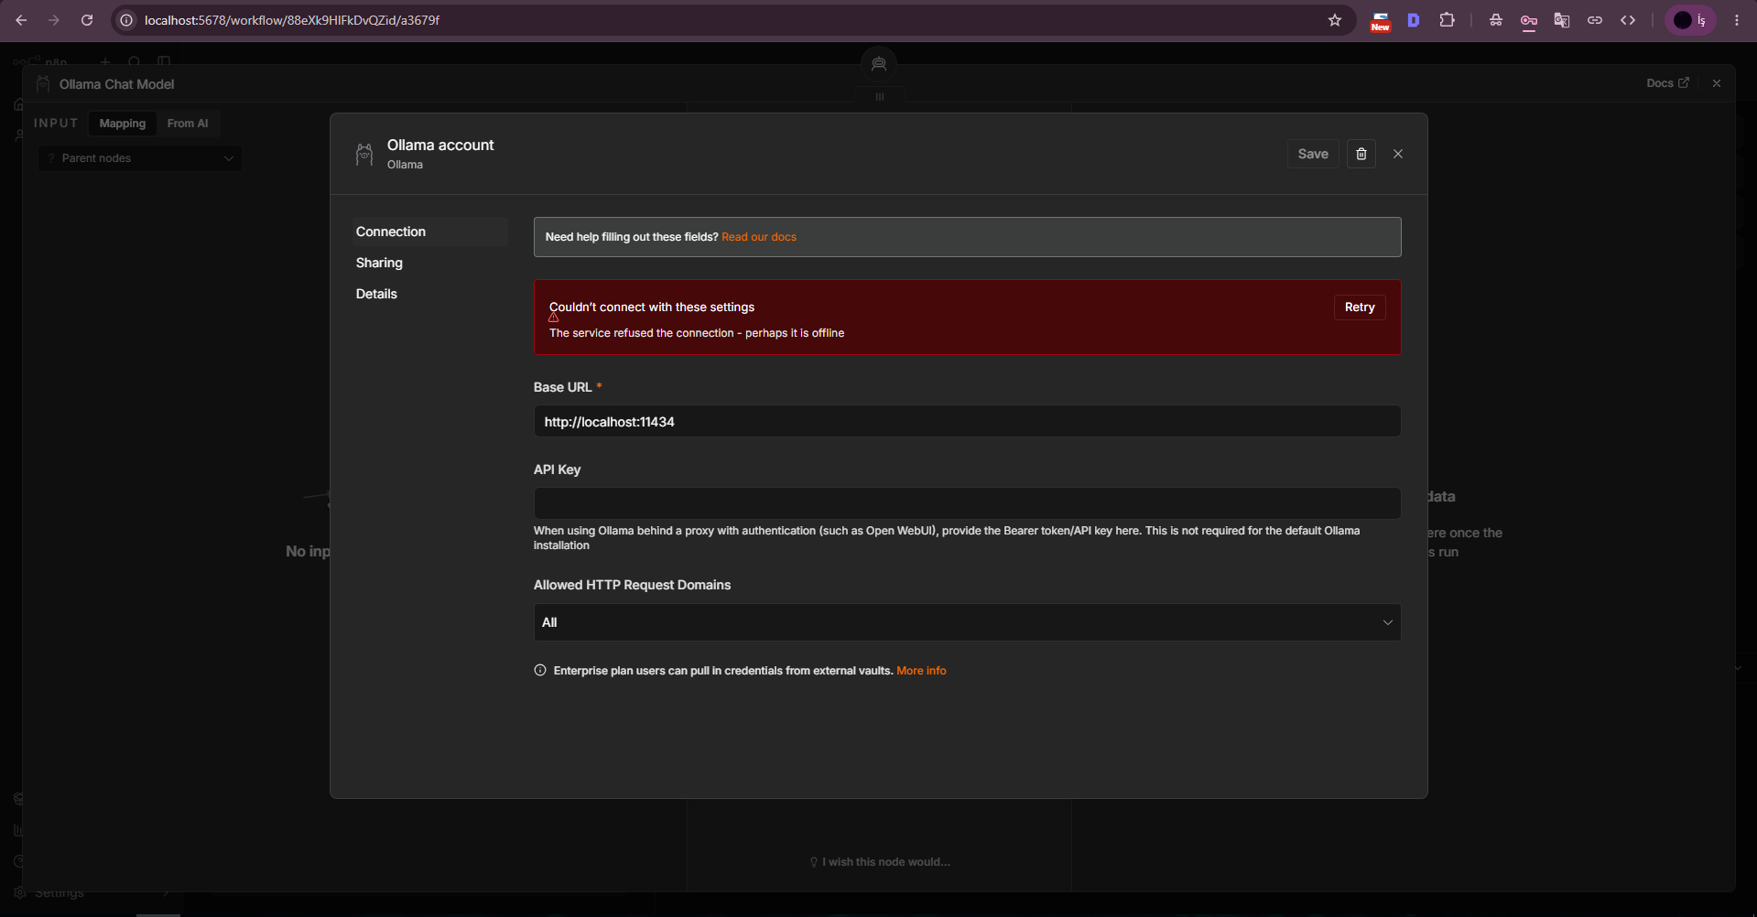
Task: Open the 'Read our docs' link
Action: (x=759, y=237)
